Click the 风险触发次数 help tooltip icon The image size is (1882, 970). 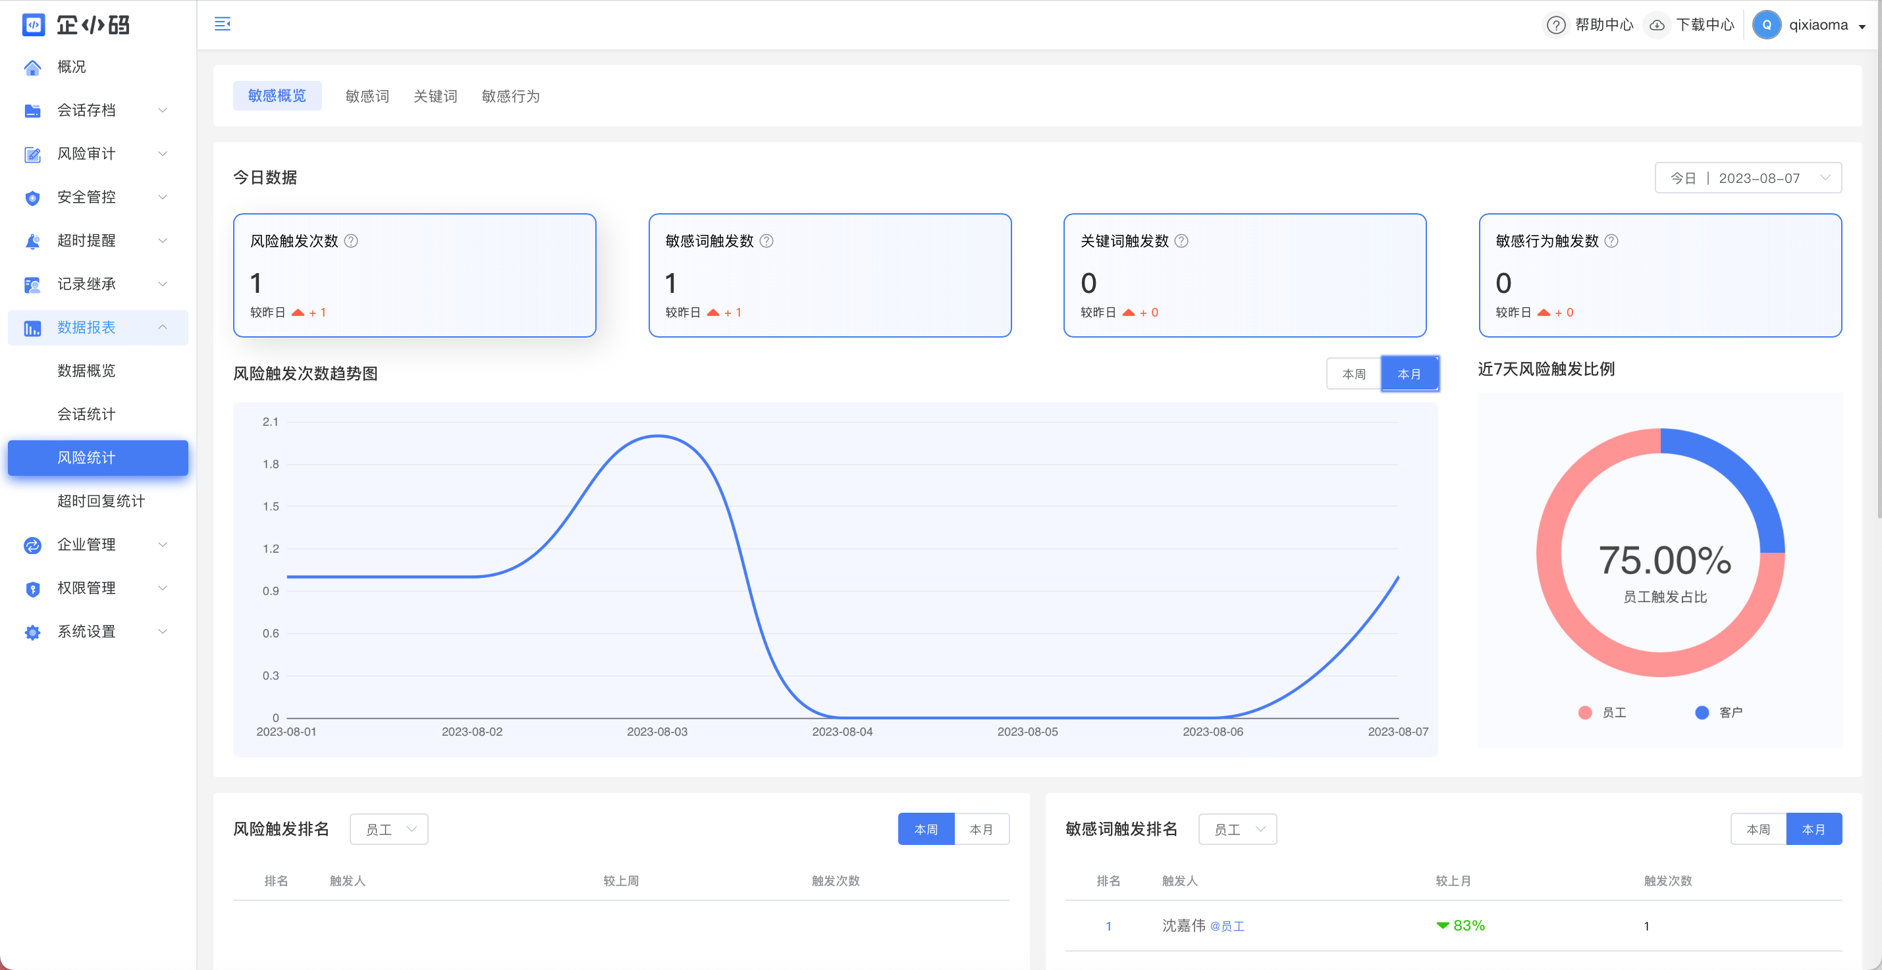pyautogui.click(x=351, y=241)
